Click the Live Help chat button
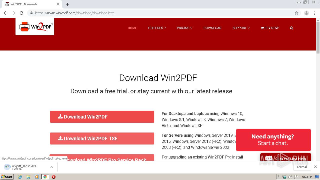Viewport: 320px width, 180px height. (285, 157)
